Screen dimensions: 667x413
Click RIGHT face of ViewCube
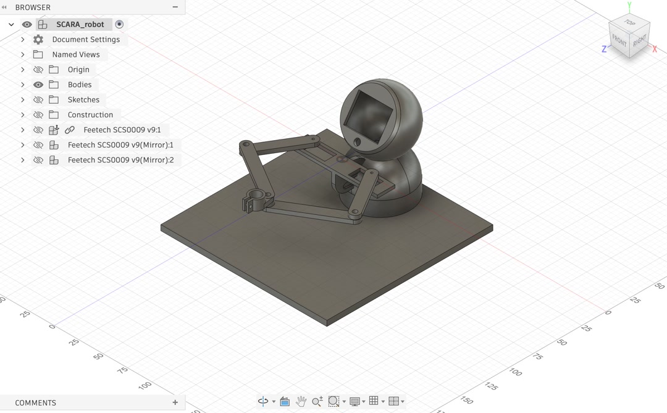pyautogui.click(x=639, y=40)
